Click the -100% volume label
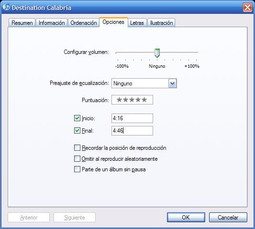This screenshot has width=255, height=229. pyautogui.click(x=122, y=66)
